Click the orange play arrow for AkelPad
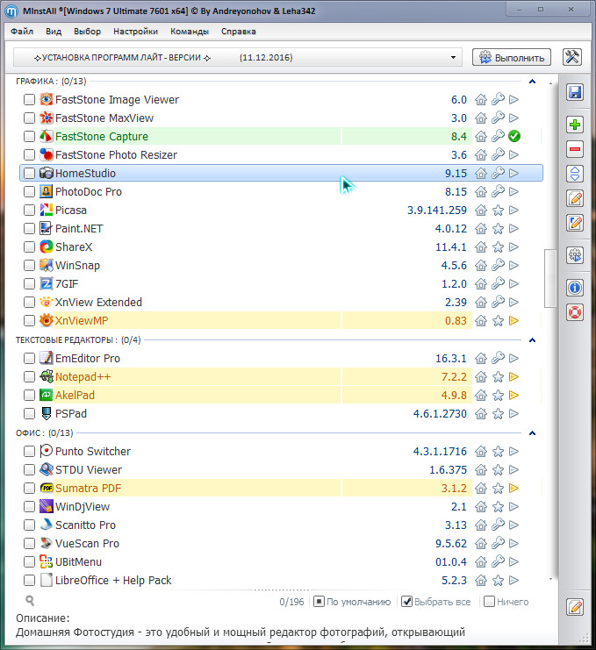596x650 pixels. 513,395
